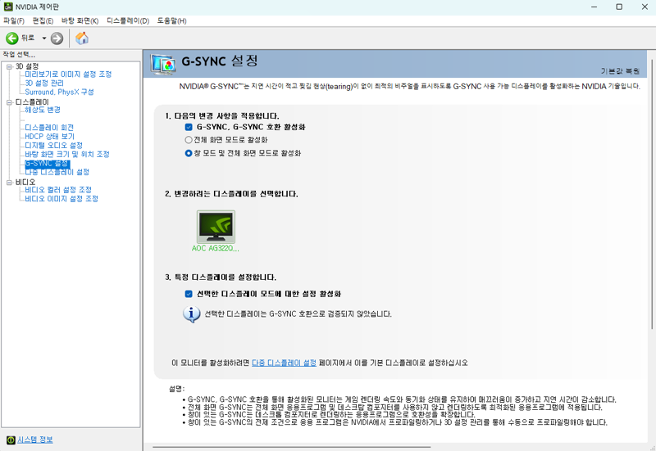This screenshot has width=656, height=451.
Task: Click the system info icon
Action: click(11, 440)
